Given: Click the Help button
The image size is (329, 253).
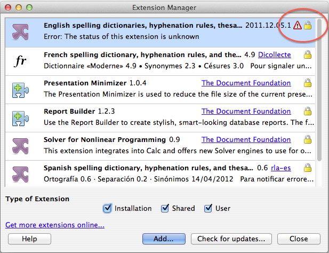Looking at the screenshot, I should (29, 239).
